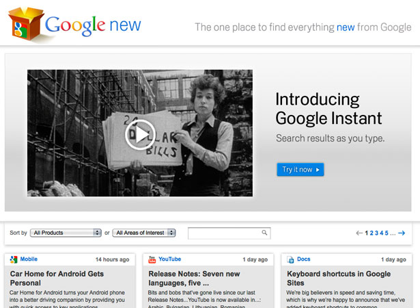Play the Google Instant video
The image size is (420, 308).
point(140,135)
